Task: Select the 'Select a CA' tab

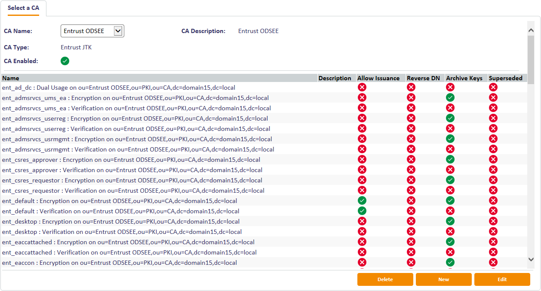Action: (x=23, y=8)
